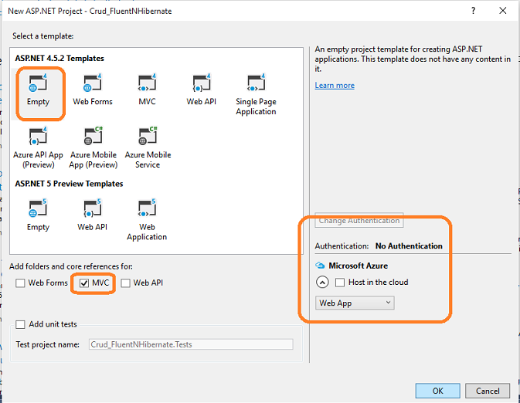Click the Select a template label
520x403 pixels.
(x=43, y=36)
